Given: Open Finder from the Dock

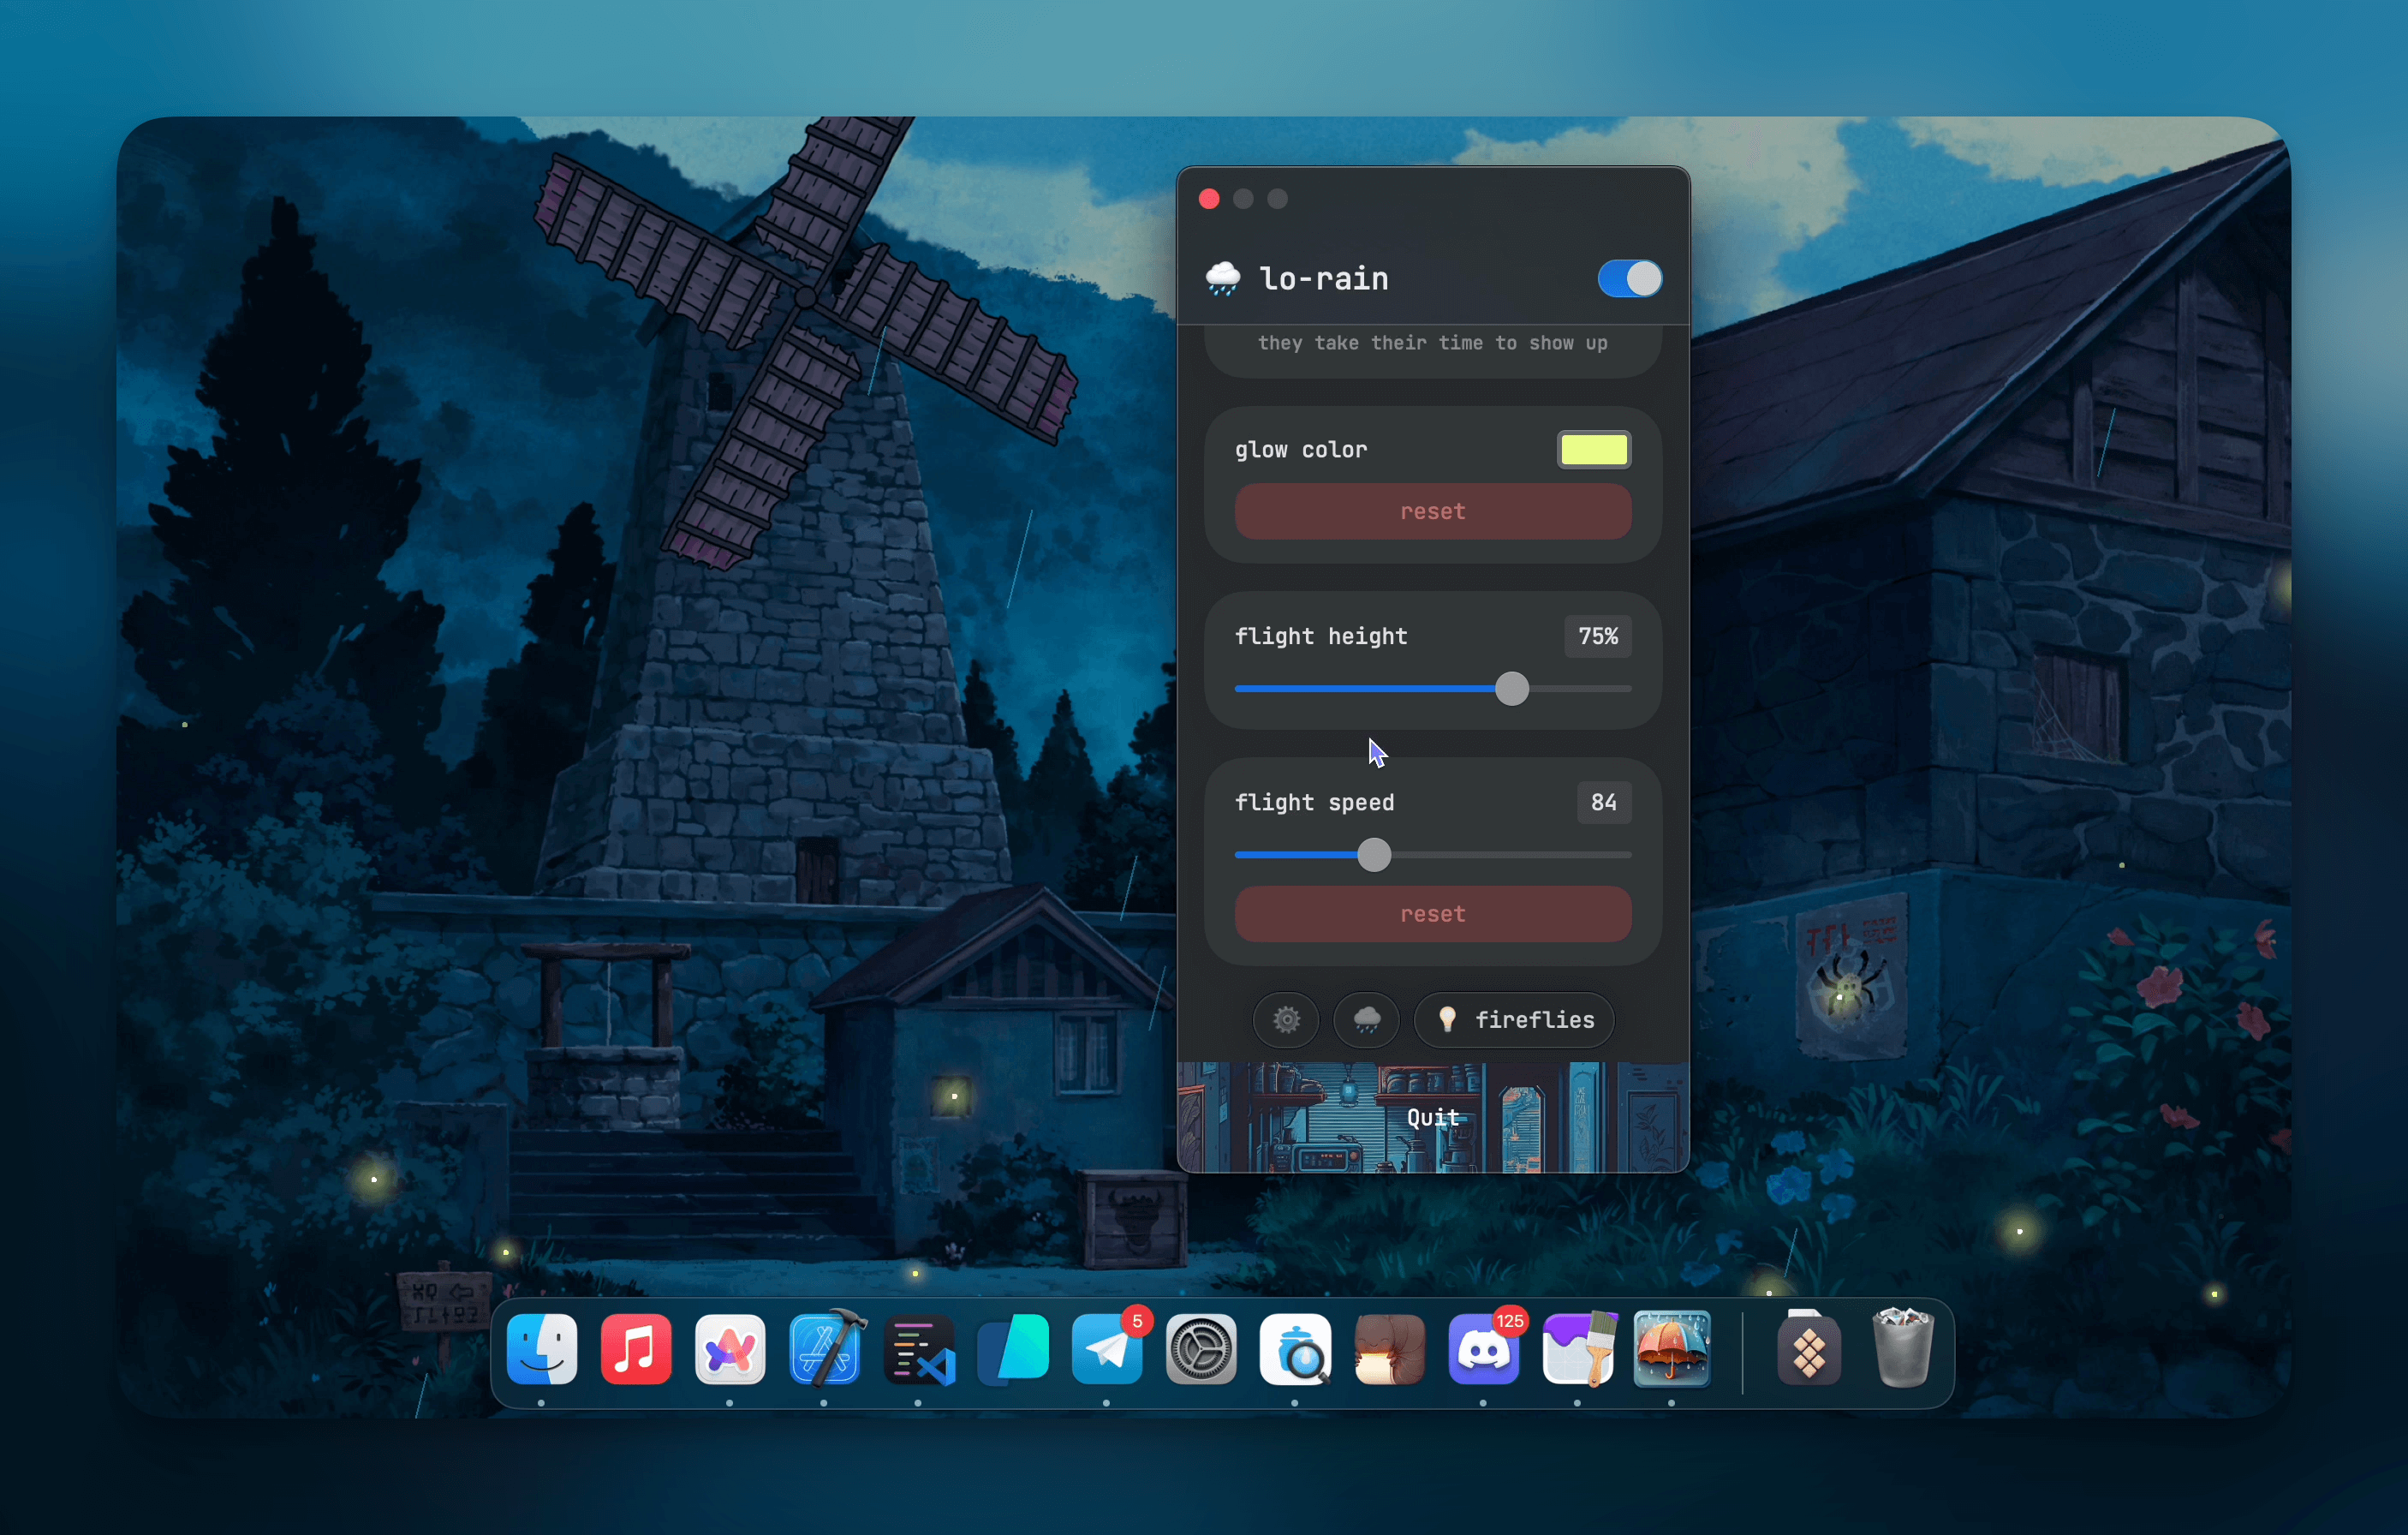Looking at the screenshot, I should click(542, 1349).
